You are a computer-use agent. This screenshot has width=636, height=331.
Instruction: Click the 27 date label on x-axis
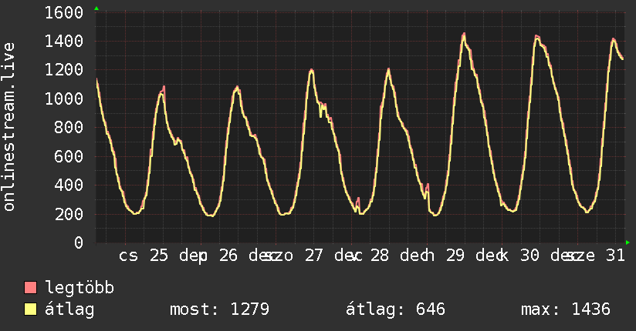(x=314, y=256)
